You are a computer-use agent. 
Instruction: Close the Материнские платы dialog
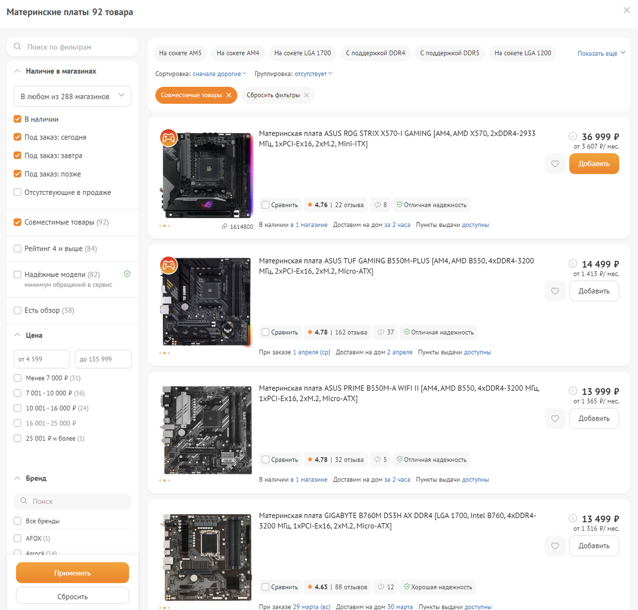click(626, 10)
